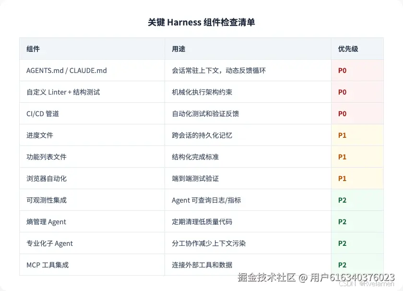Click the 熵管理 Agent cell

point(46,222)
